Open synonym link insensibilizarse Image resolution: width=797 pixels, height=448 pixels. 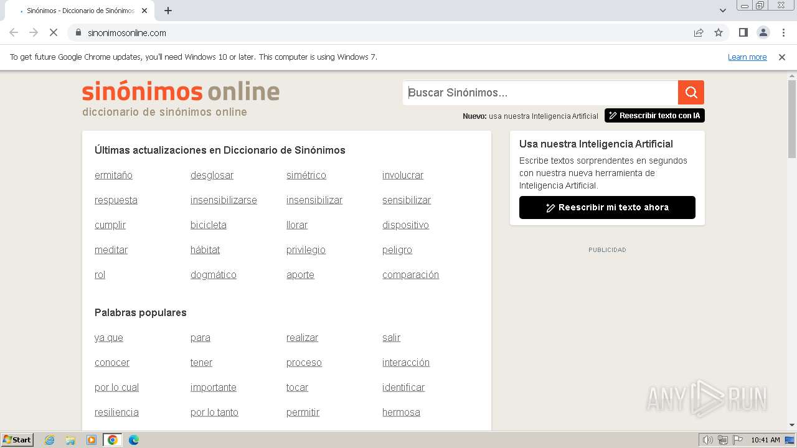(x=224, y=200)
